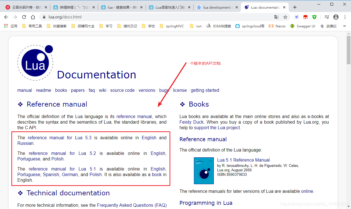Image resolution: width=351 pixels, height=209 pixels.
Task: Open the license nav link
Action: click(x=180, y=90)
